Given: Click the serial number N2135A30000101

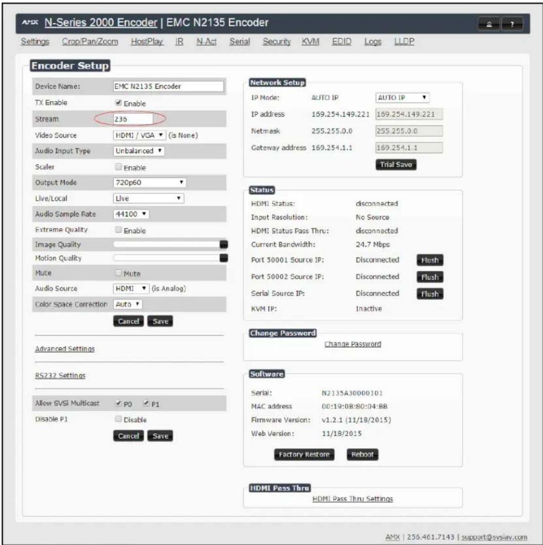Looking at the screenshot, I should click(x=352, y=393).
